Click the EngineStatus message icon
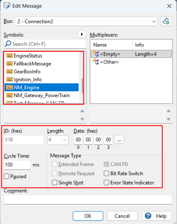The image size is (177, 224). click(x=9, y=55)
